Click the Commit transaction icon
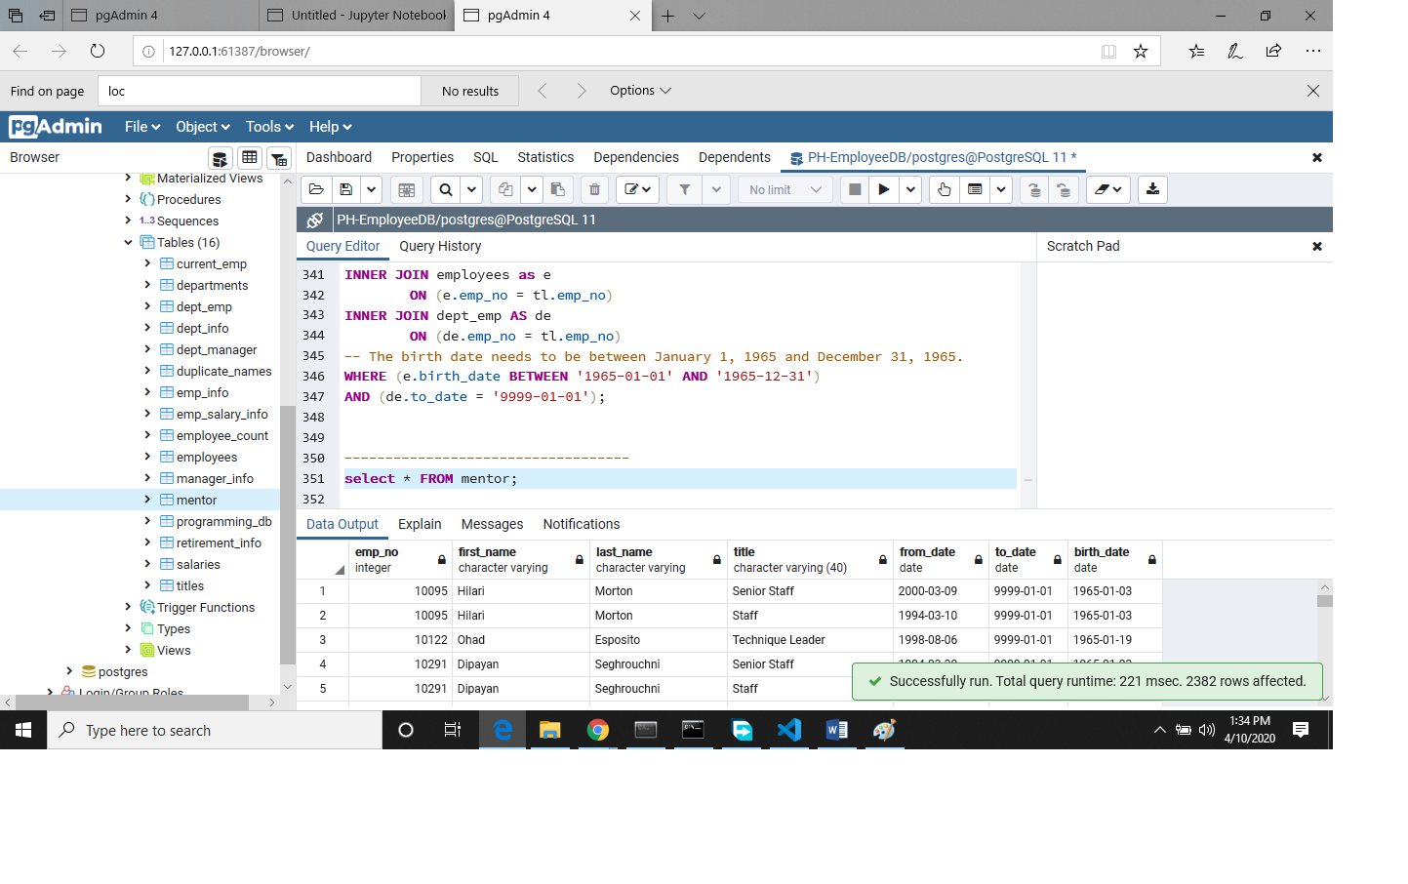1408x884 pixels. (x=1034, y=189)
